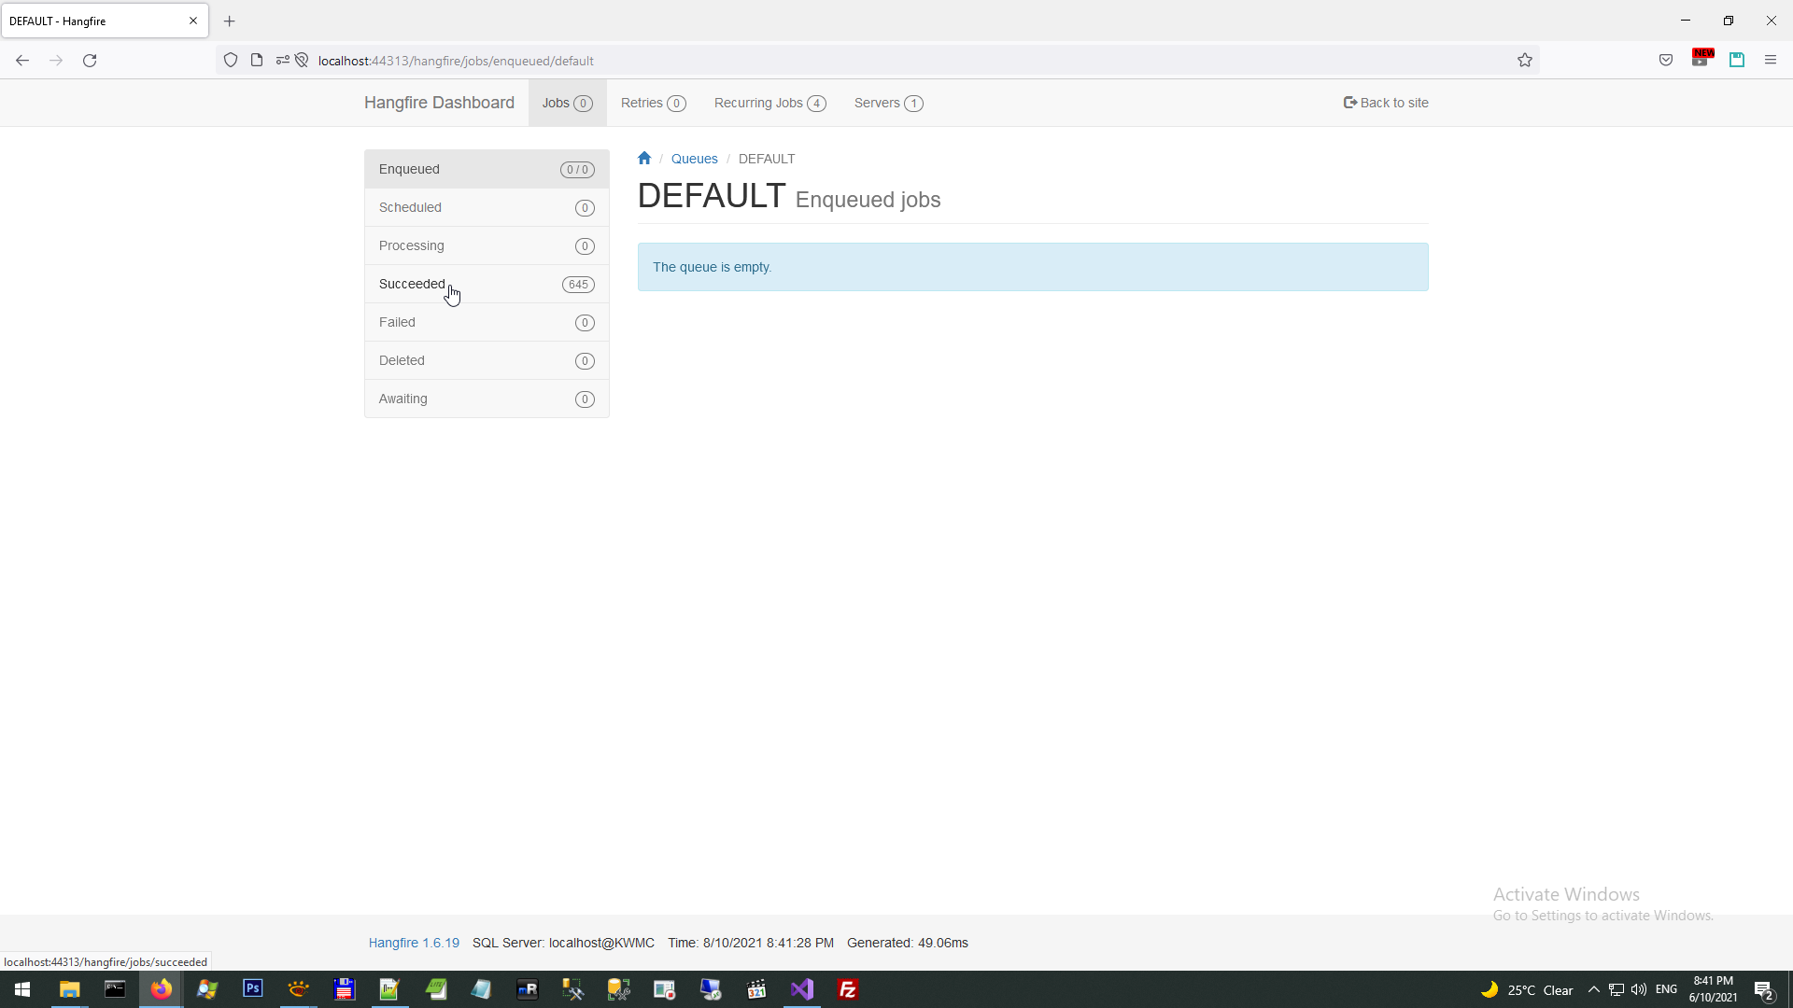The width and height of the screenshot is (1793, 1008).
Task: Click the browser address bar URL
Action: (456, 61)
